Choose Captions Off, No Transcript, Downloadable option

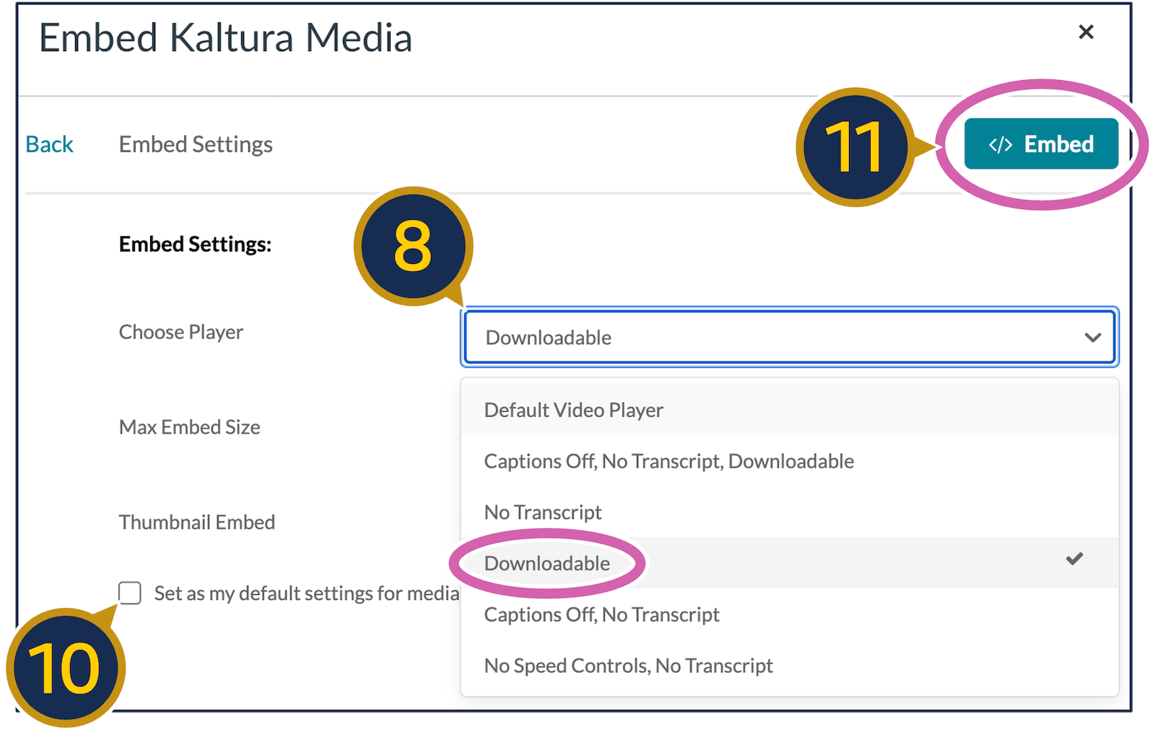[x=790, y=461]
